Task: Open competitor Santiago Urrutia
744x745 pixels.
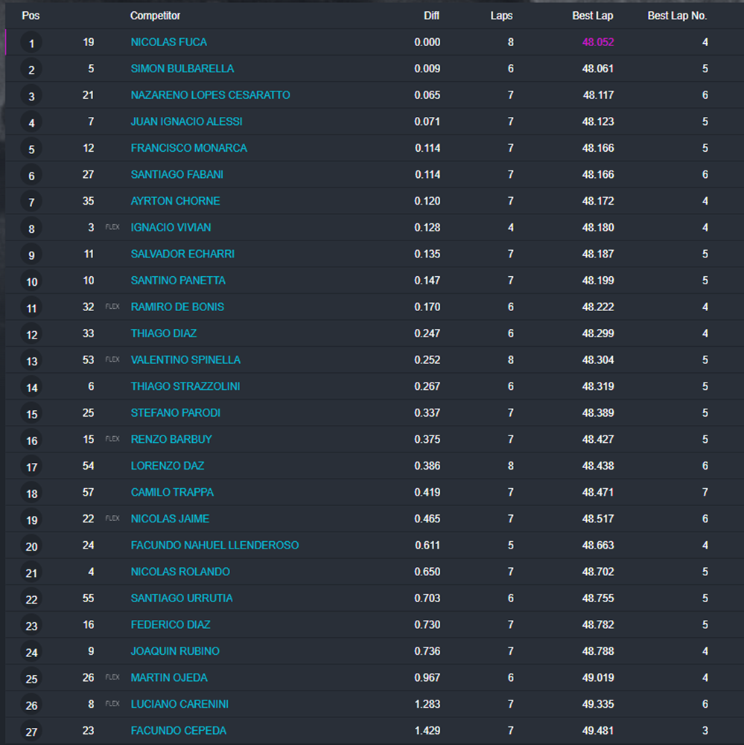Action: [182, 598]
